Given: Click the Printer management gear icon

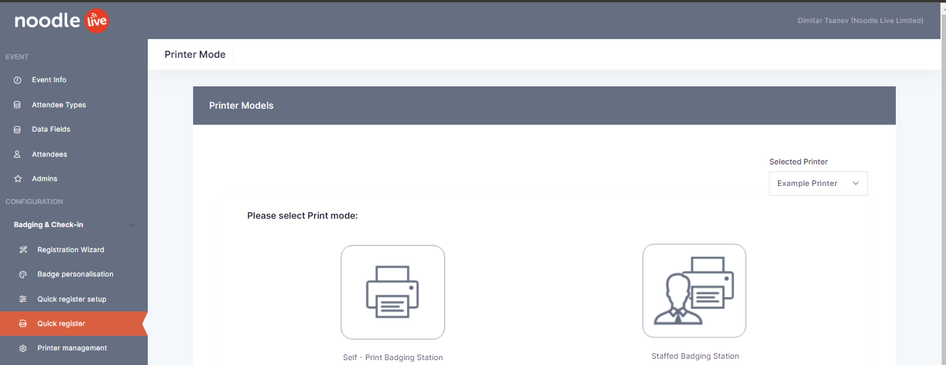Looking at the screenshot, I should tap(23, 348).
